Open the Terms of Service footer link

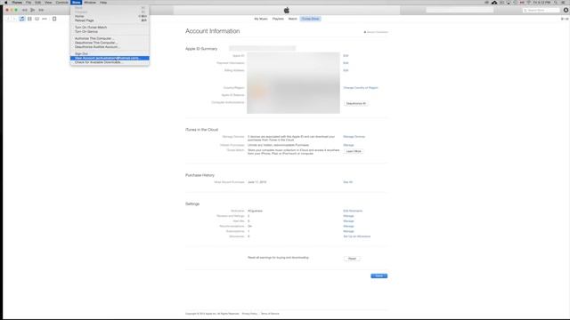[x=270, y=314]
